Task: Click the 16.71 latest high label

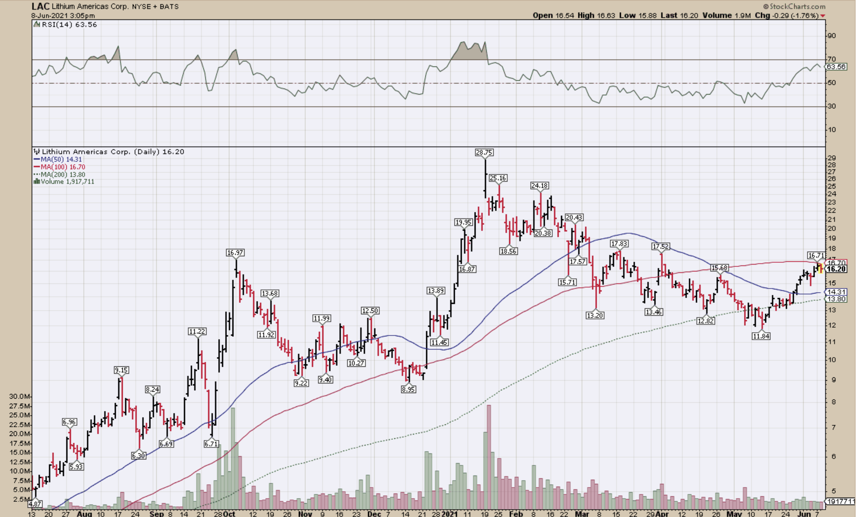Action: [x=816, y=255]
